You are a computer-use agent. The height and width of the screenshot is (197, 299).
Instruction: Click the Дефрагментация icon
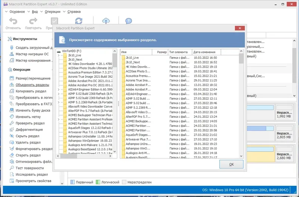tap(12, 129)
